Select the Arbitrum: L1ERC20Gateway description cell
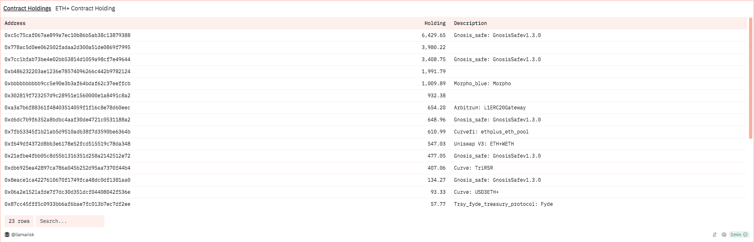The image size is (754, 242). pyautogui.click(x=490, y=108)
